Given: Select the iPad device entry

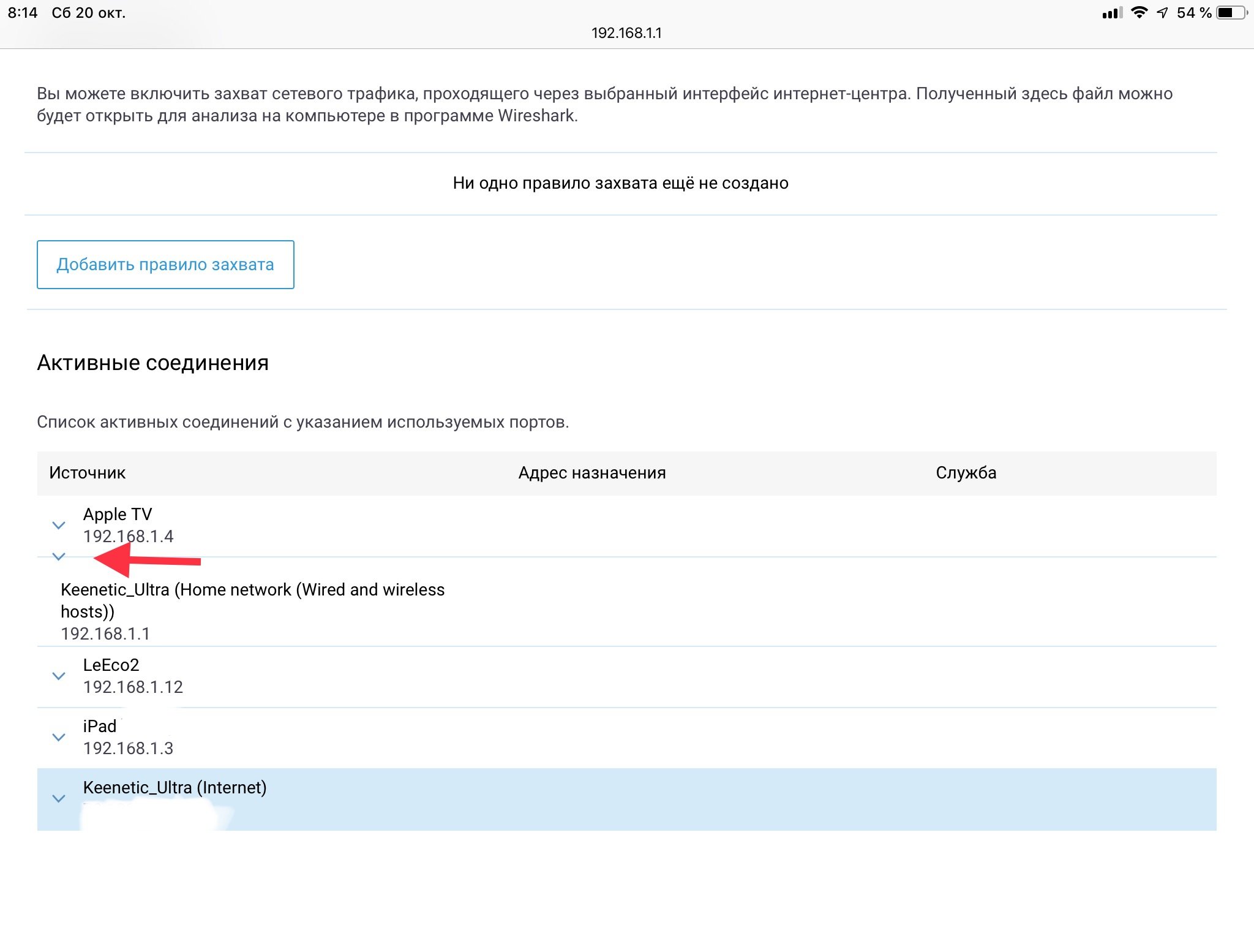Looking at the screenshot, I should tap(100, 726).
